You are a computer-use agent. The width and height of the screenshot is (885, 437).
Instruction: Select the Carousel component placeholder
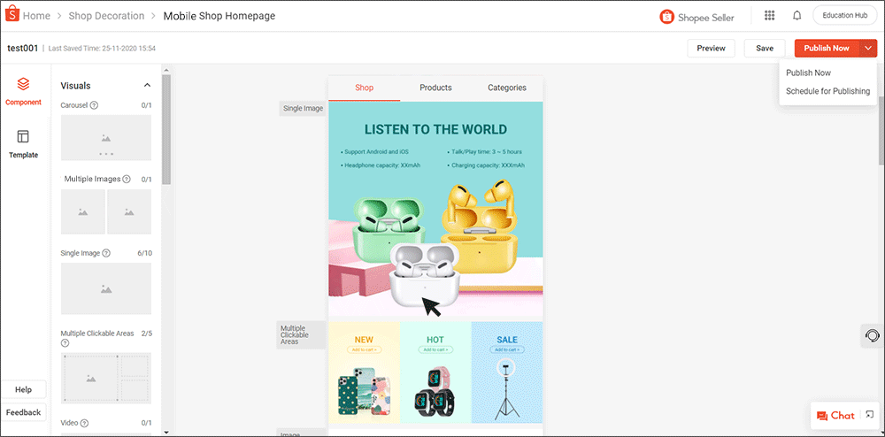106,138
